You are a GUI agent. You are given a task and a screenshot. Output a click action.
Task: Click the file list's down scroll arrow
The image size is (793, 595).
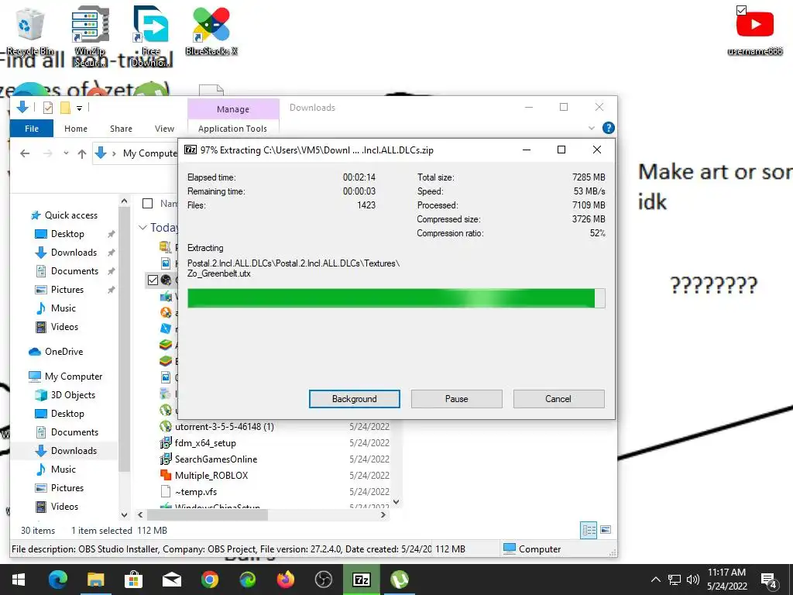pyautogui.click(x=396, y=502)
